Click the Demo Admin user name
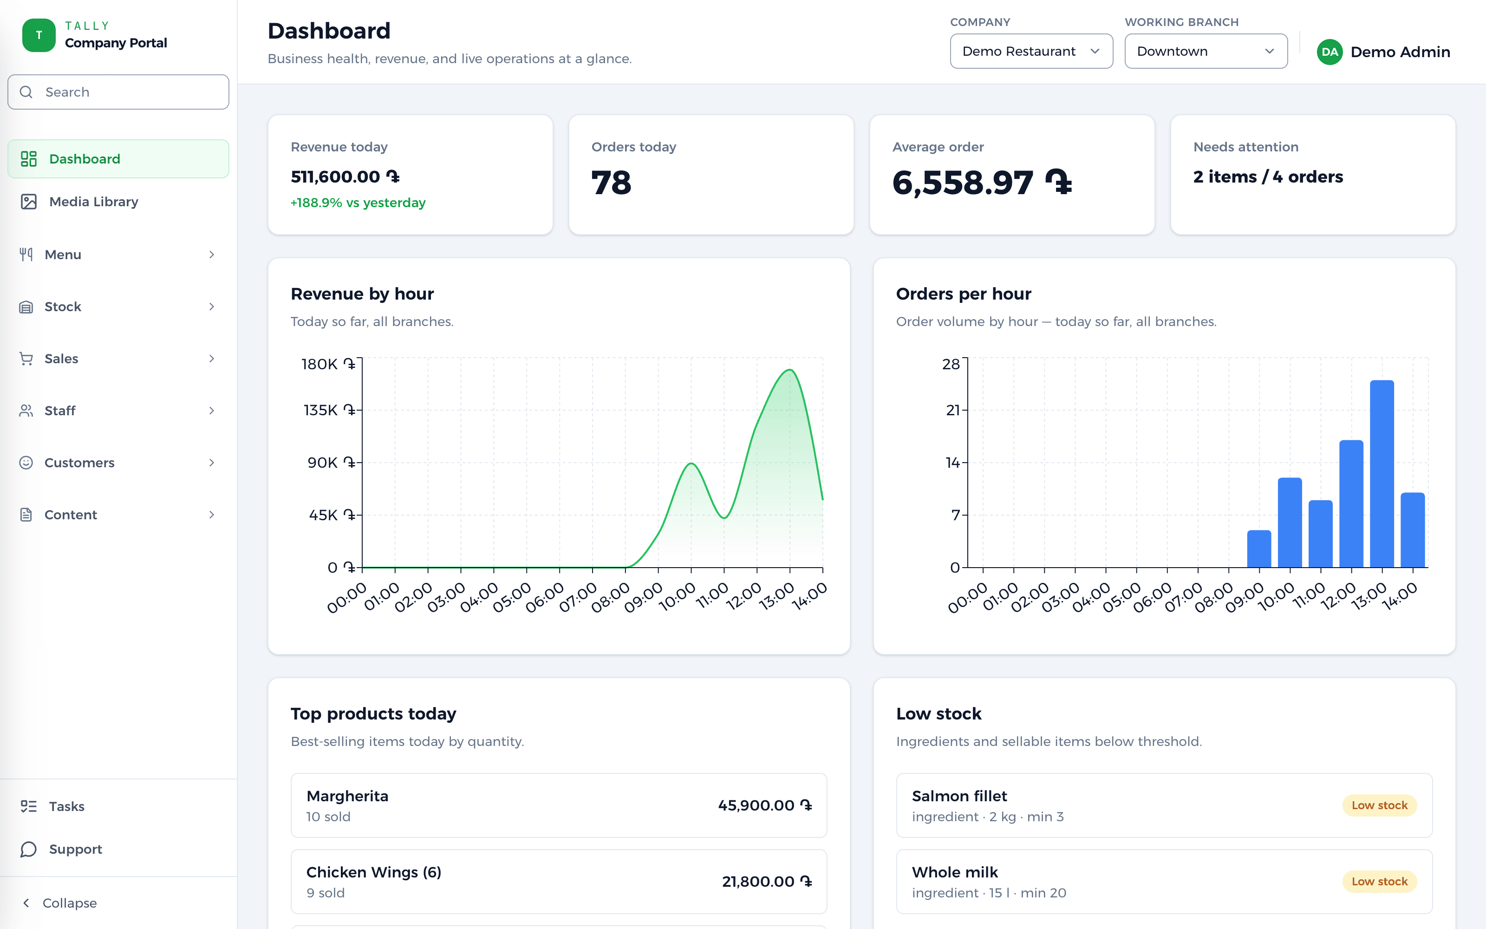This screenshot has height=929, width=1486. 1400,52
